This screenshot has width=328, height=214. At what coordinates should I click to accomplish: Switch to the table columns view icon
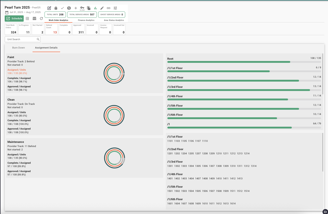(34, 19)
